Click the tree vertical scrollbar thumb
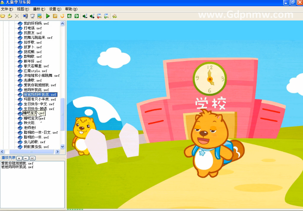The height and width of the screenshot is (211, 303). [x=62, y=114]
